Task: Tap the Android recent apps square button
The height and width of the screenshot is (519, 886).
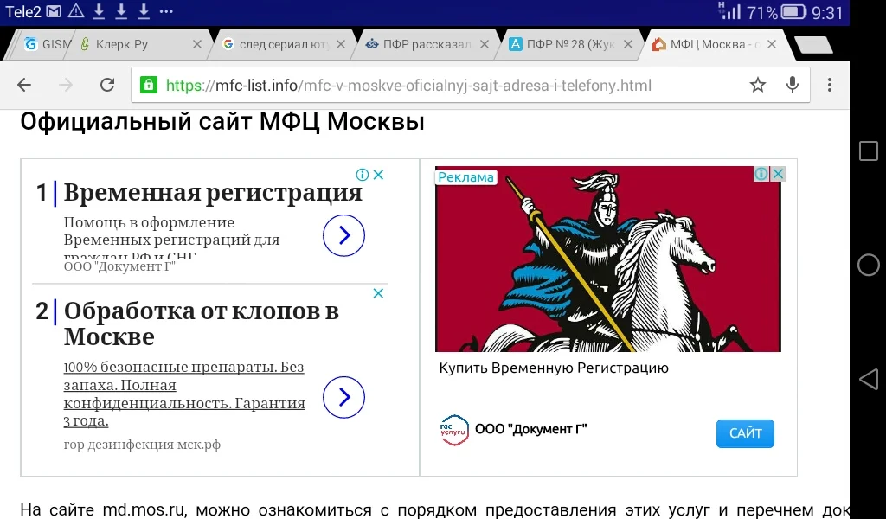Action: coord(869,151)
